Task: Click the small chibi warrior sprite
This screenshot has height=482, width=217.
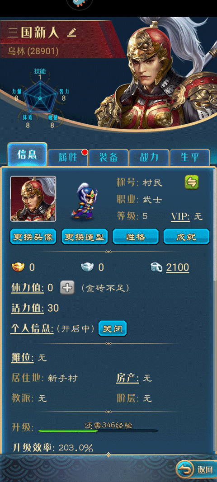Action: pyautogui.click(x=84, y=201)
